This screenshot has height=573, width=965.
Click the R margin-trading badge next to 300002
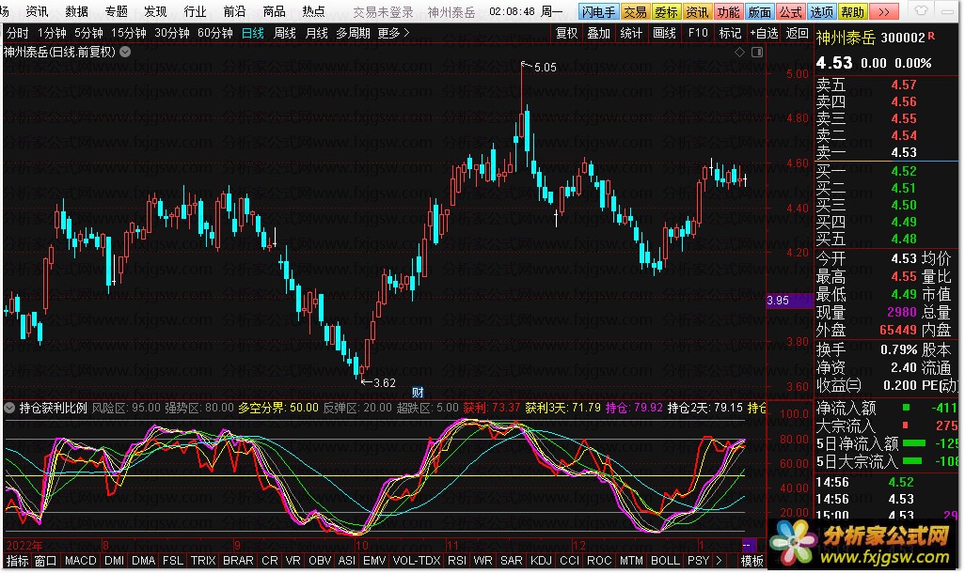[x=931, y=37]
